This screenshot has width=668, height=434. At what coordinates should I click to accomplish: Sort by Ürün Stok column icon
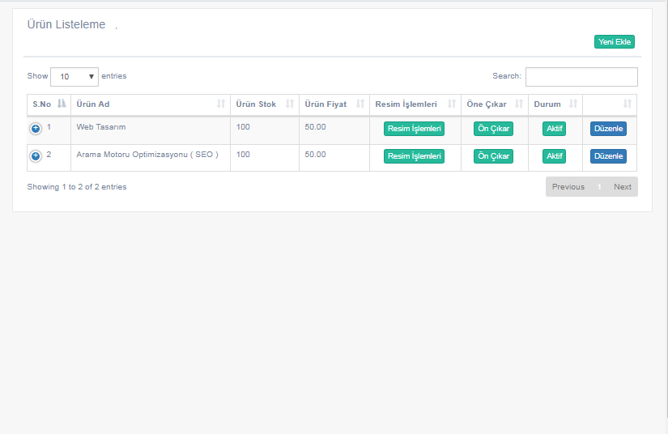pyautogui.click(x=290, y=104)
